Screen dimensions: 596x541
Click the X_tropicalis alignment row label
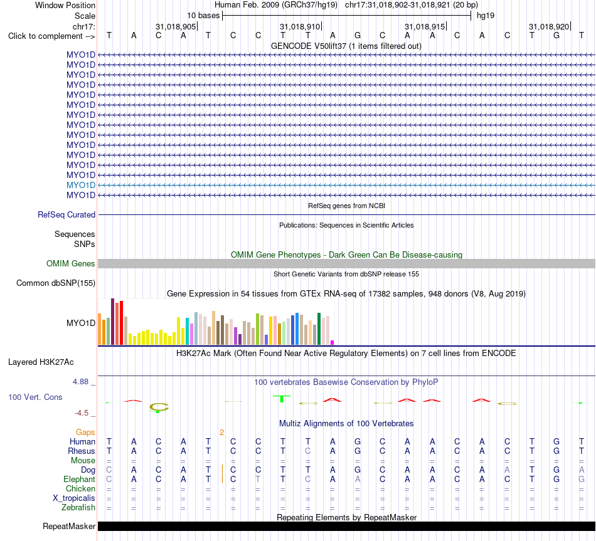tap(74, 498)
